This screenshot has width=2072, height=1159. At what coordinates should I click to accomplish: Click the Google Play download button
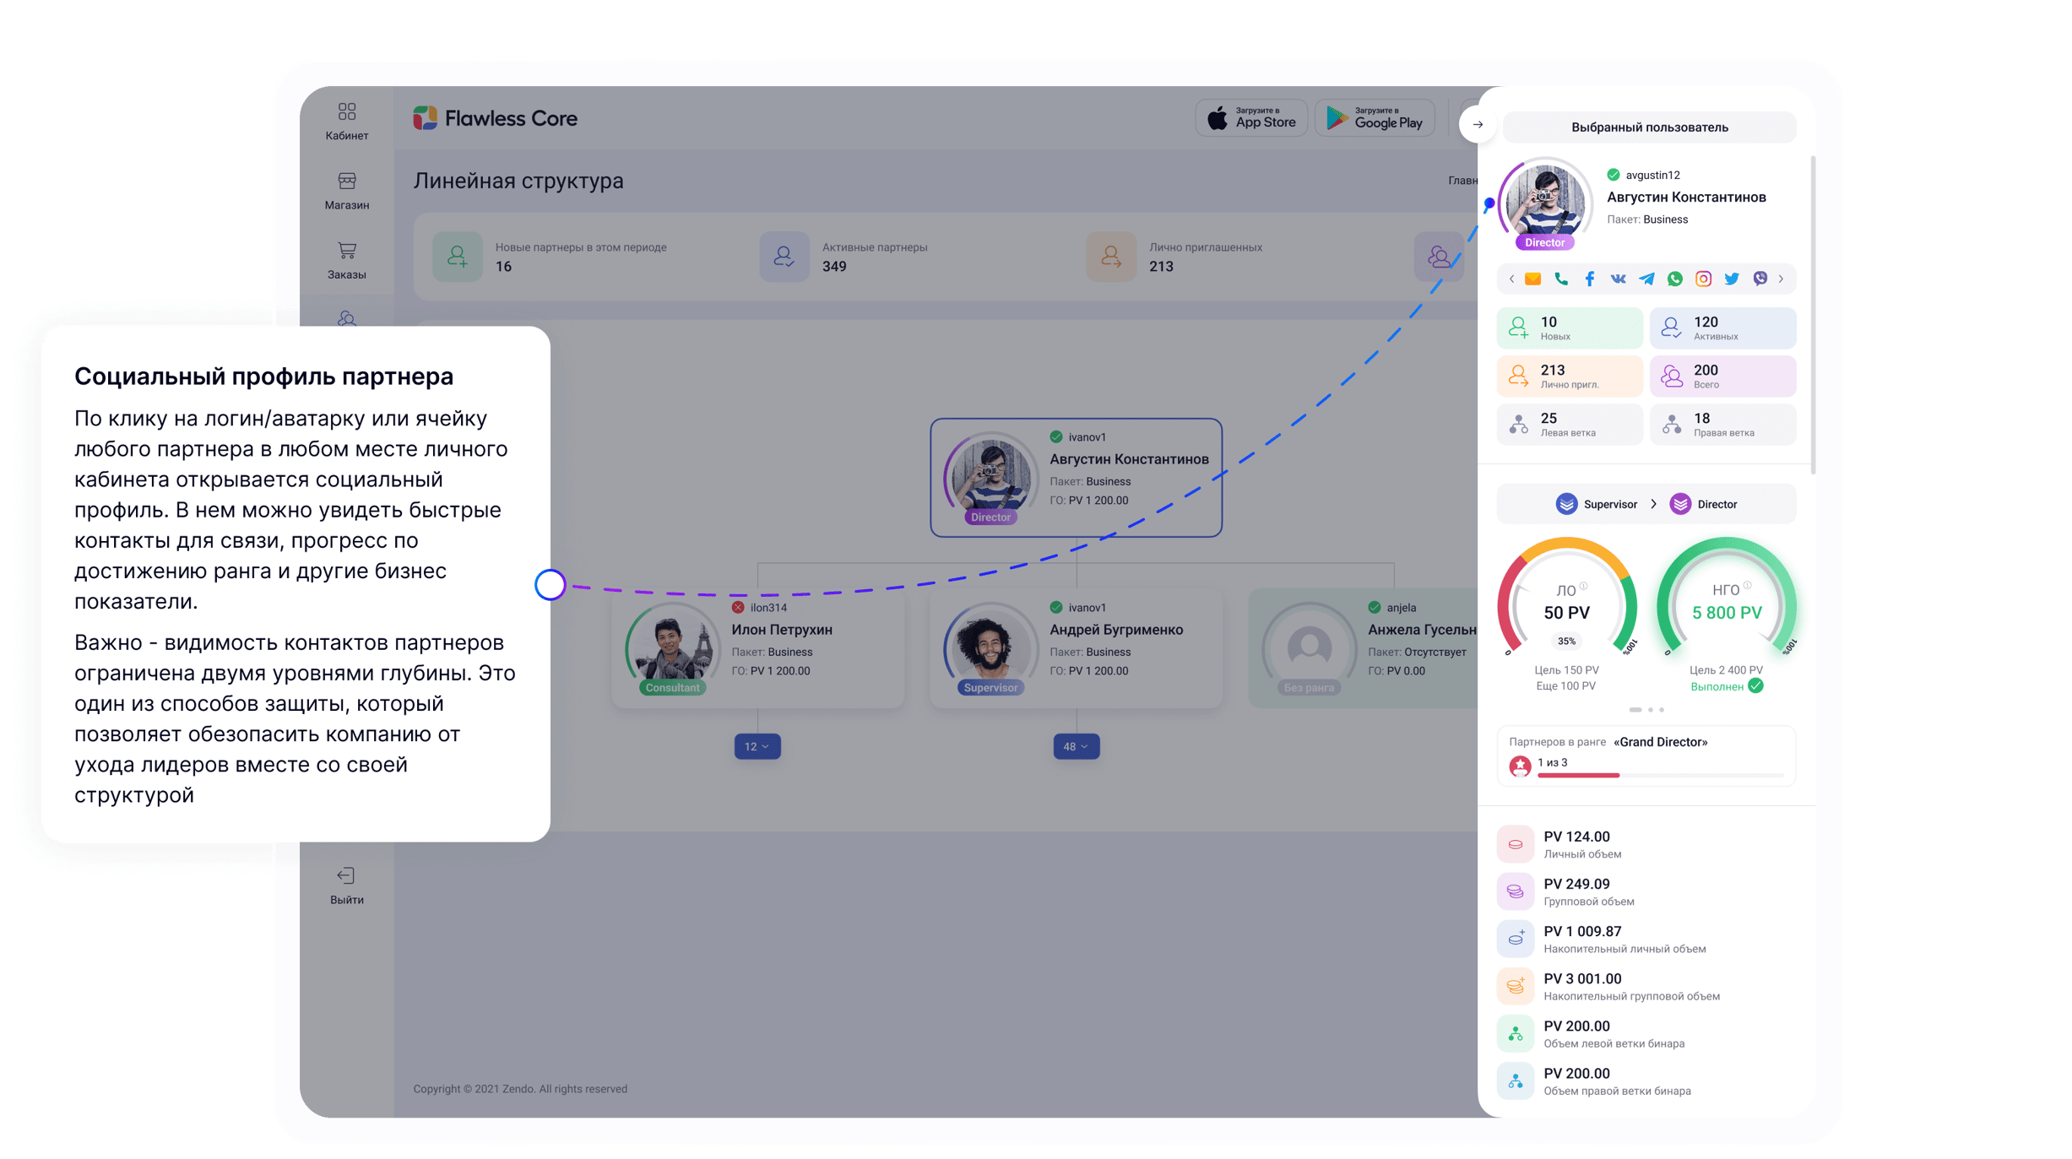point(1375,118)
